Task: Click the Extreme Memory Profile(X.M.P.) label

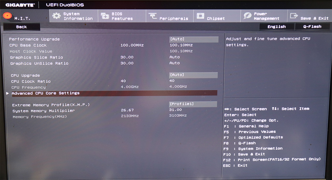Action: coord(51,105)
